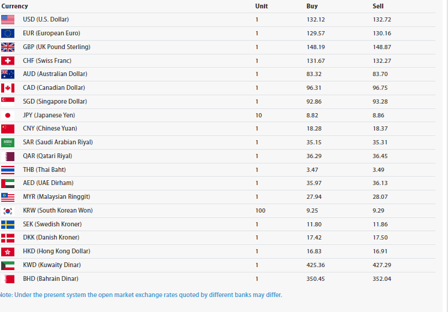Click the Unit column header
This screenshot has height=312, width=448.
(x=261, y=6)
